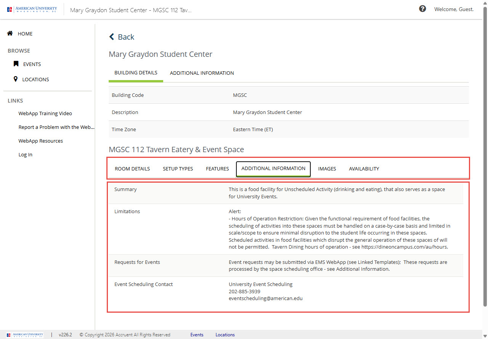Switch to the ROOM DETAILS tab
The height and width of the screenshot is (339, 488).
point(132,169)
